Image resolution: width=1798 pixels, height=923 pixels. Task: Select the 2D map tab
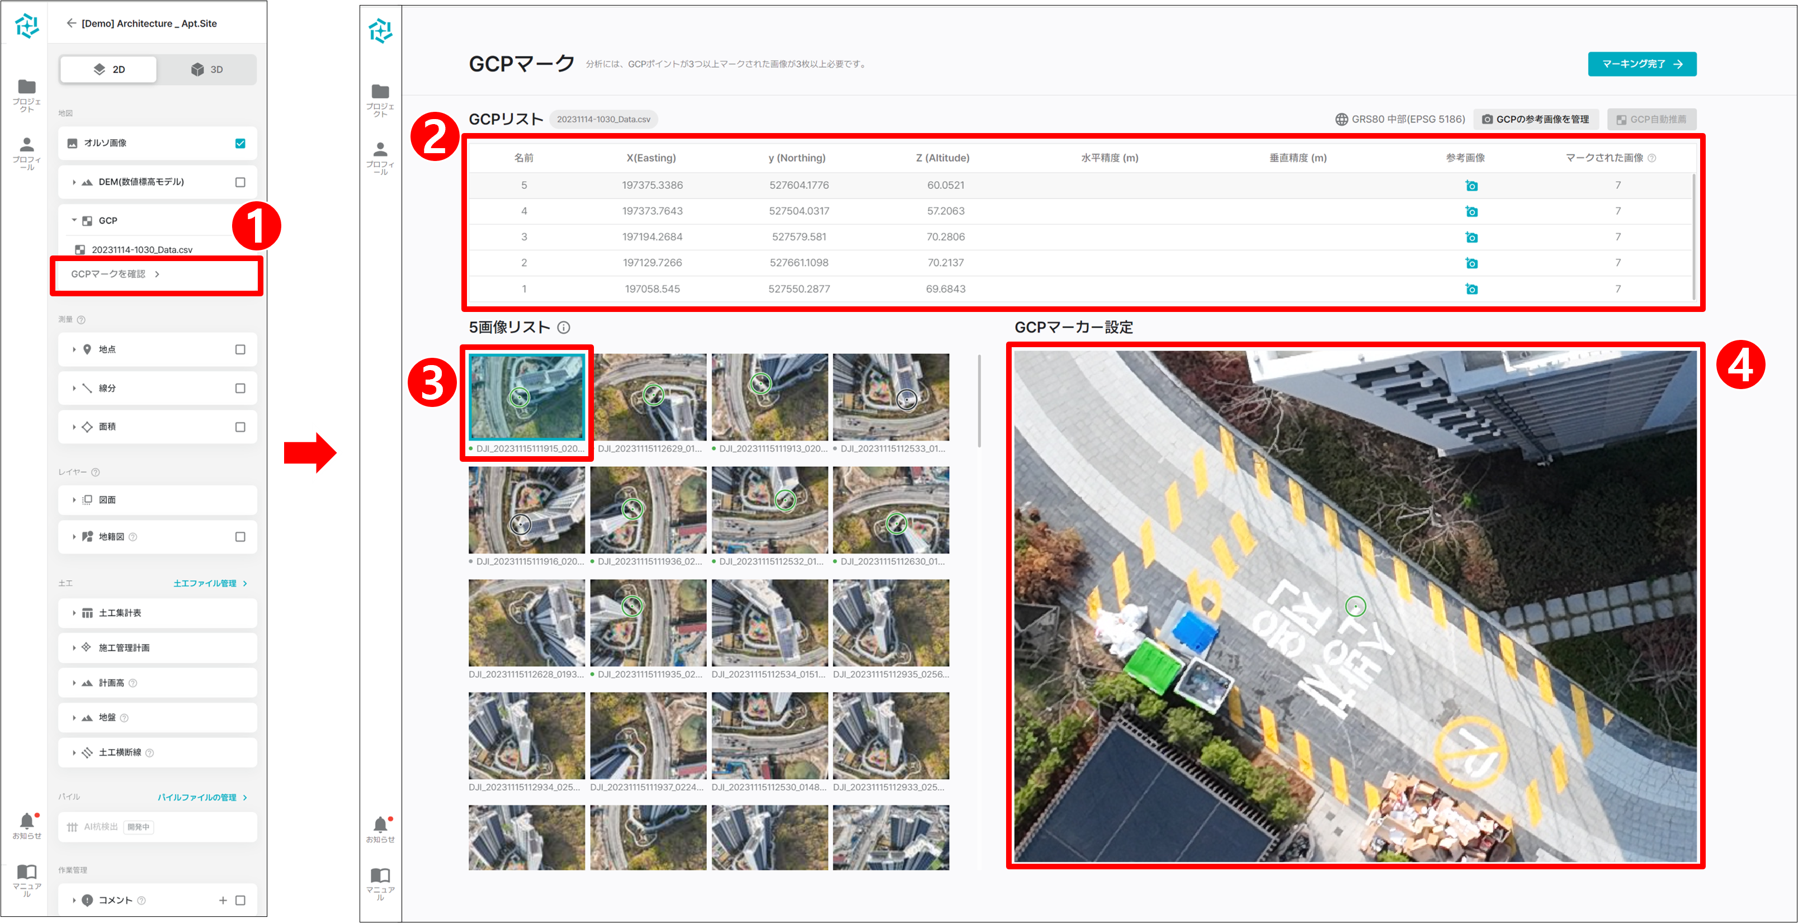tap(108, 69)
